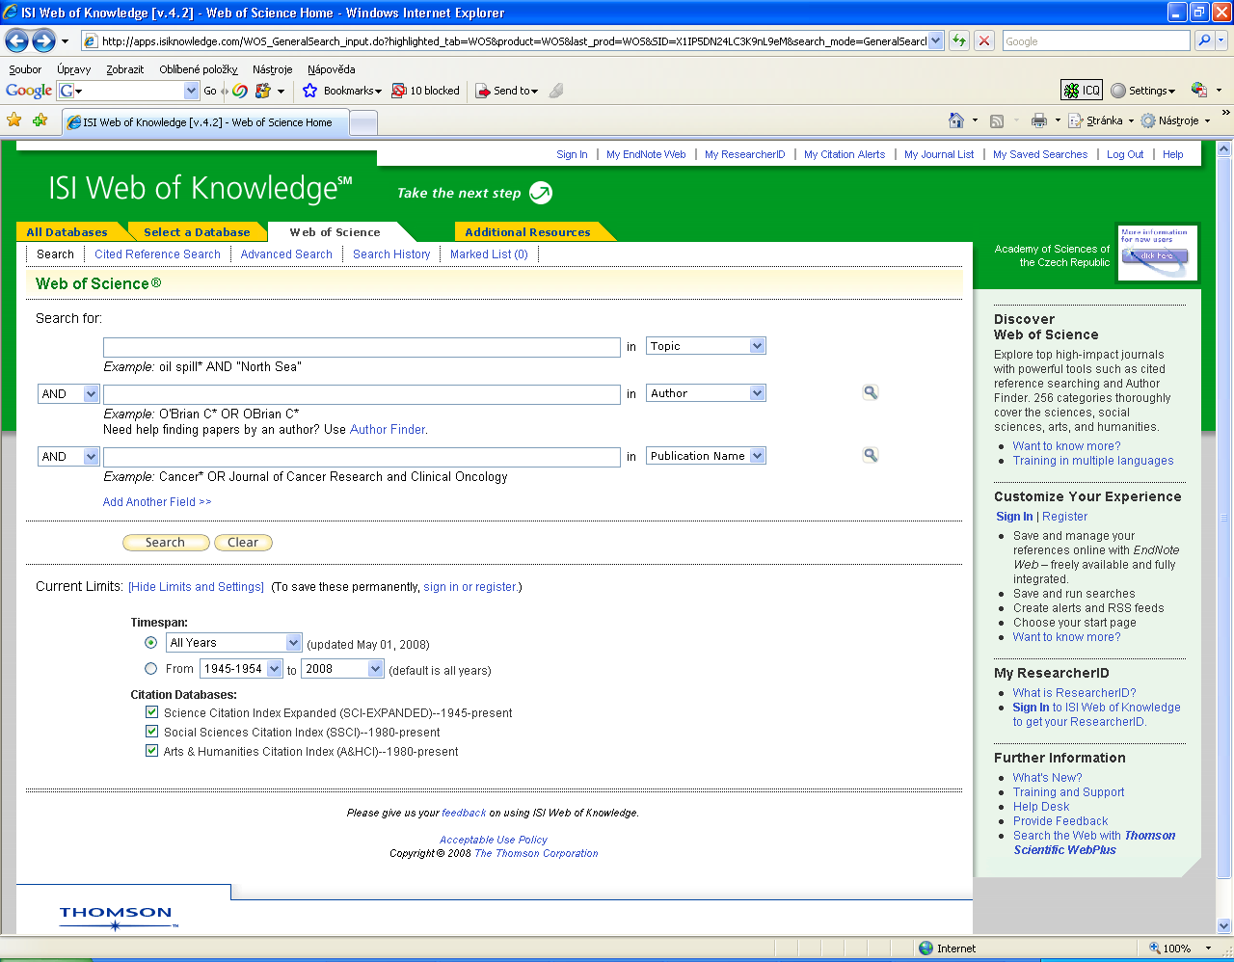Screen dimensions: 1234x962
Task: Go back with the browser Back arrow
Action: [17, 40]
